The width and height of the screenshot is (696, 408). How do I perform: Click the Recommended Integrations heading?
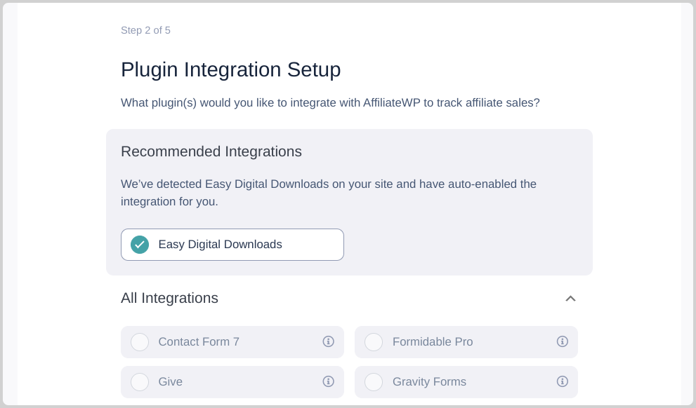point(211,151)
